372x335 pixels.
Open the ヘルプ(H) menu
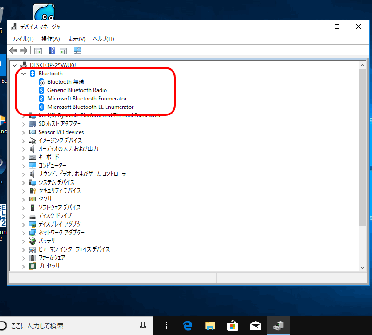point(103,39)
